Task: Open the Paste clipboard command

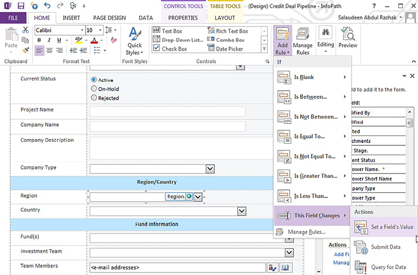Action: click(11, 40)
